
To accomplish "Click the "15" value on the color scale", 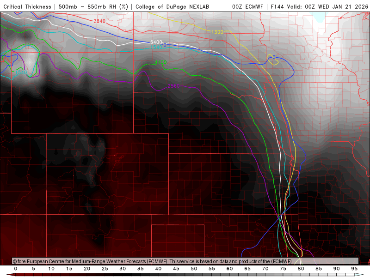I will 69,269.
